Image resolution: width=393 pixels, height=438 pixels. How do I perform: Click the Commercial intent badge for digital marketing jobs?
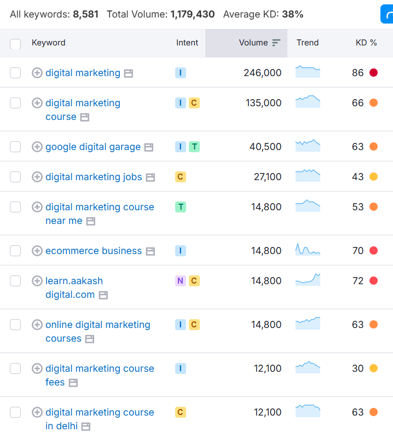tap(181, 177)
